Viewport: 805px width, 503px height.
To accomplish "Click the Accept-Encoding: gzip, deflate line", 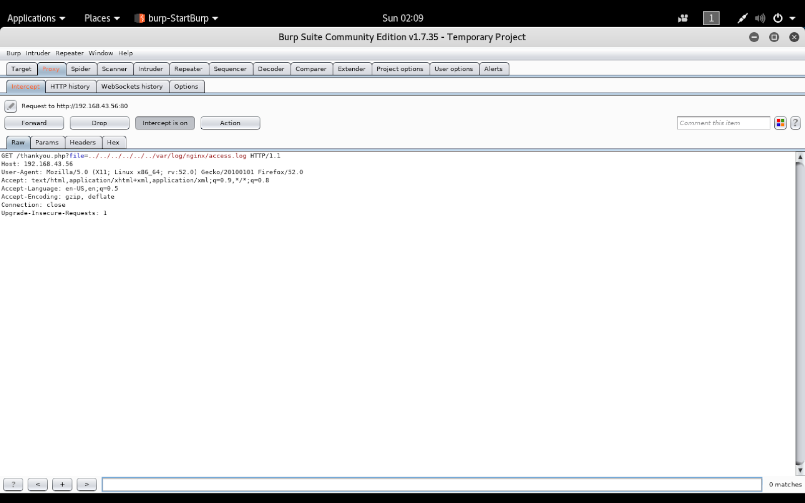I will (x=58, y=197).
